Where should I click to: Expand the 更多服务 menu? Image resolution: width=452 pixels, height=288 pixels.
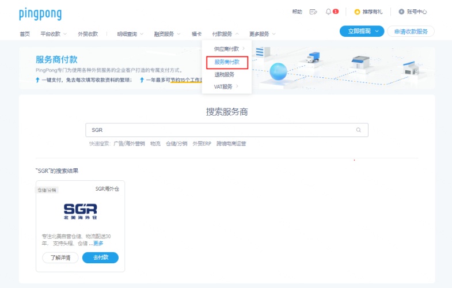tap(263, 34)
